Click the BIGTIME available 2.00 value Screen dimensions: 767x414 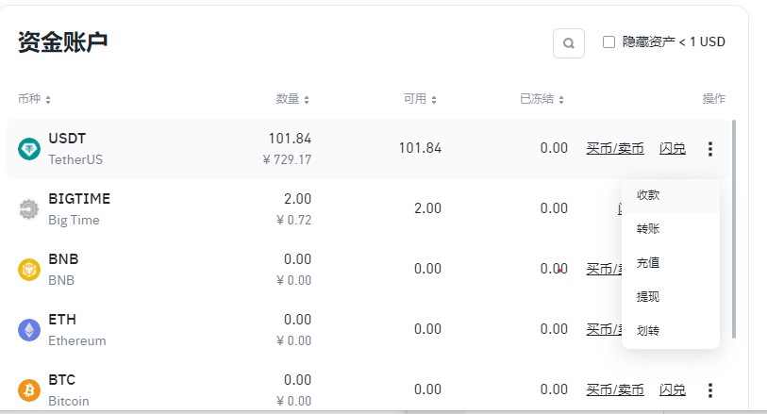pyautogui.click(x=427, y=208)
